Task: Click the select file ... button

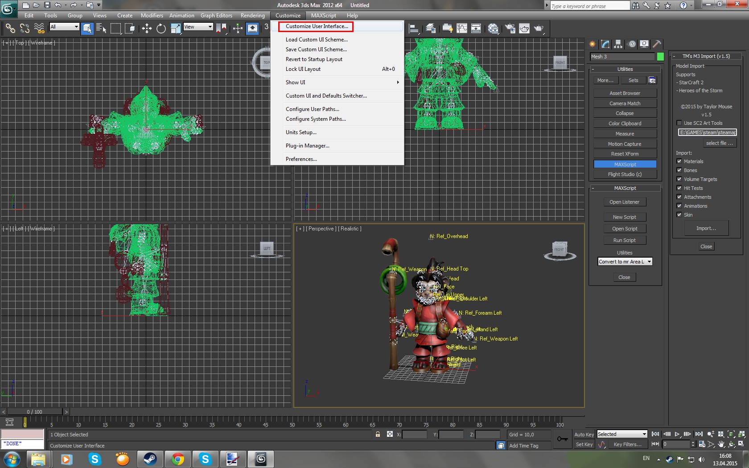Action: coord(719,143)
